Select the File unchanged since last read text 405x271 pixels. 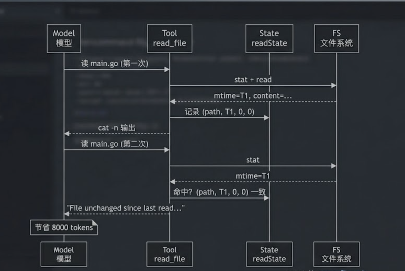126,208
